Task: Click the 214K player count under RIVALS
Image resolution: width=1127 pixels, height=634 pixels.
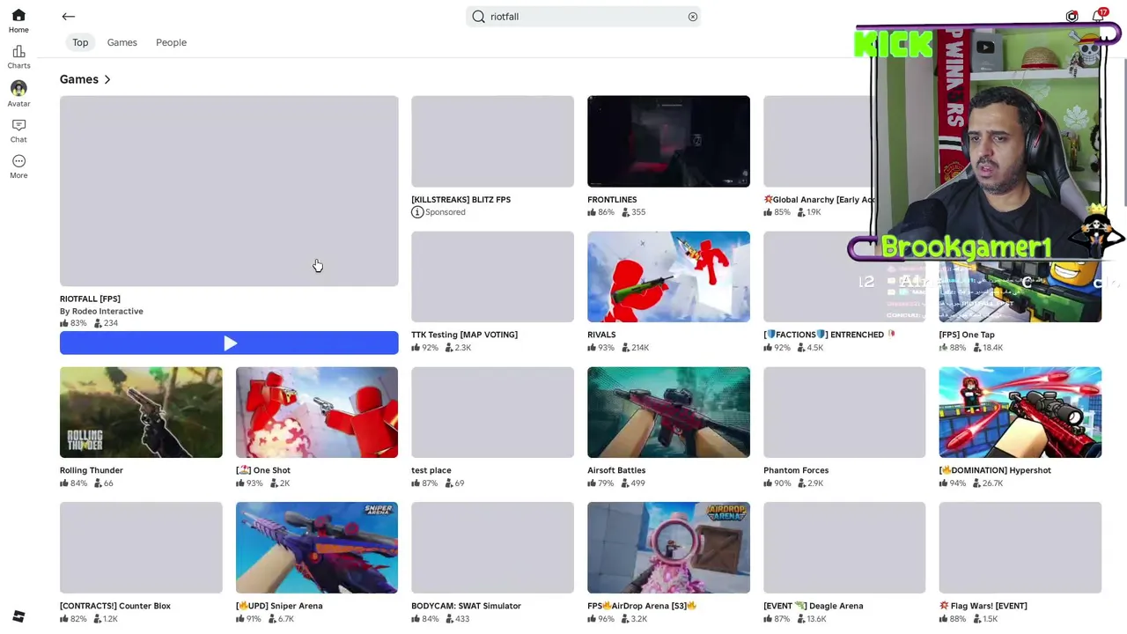Action: (x=640, y=348)
